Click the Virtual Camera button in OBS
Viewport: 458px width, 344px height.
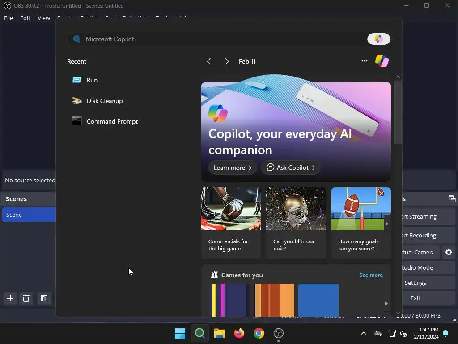tap(420, 252)
